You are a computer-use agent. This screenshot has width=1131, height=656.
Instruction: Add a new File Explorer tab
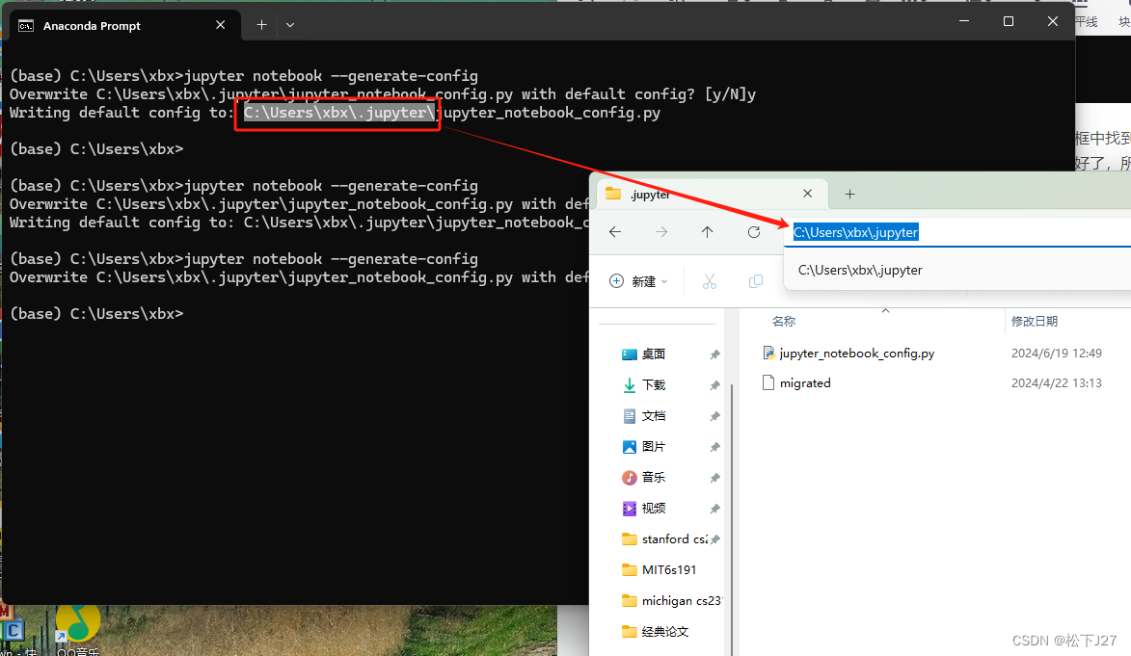[849, 194]
